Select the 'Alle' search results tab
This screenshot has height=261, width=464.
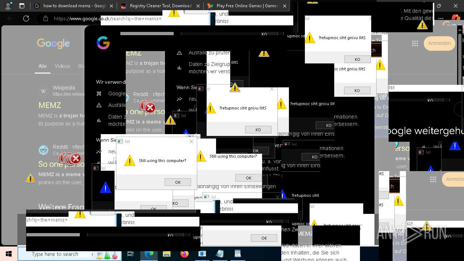tap(42, 66)
